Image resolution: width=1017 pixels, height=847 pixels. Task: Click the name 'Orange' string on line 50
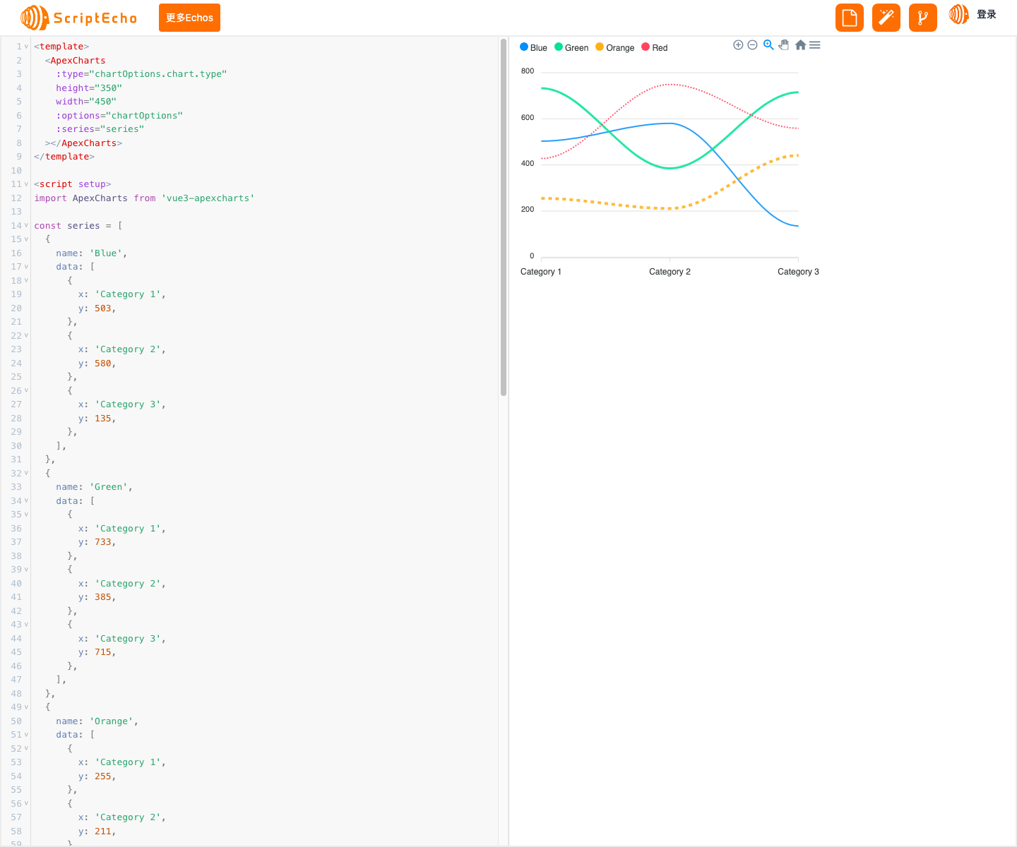[x=112, y=721]
